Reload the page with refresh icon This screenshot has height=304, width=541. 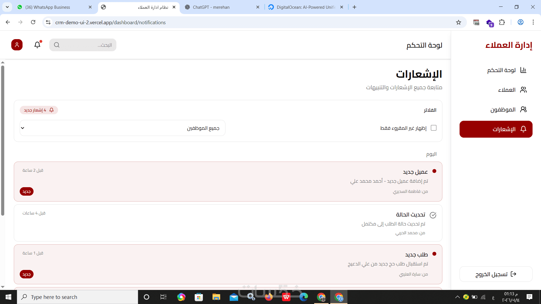coord(33,22)
